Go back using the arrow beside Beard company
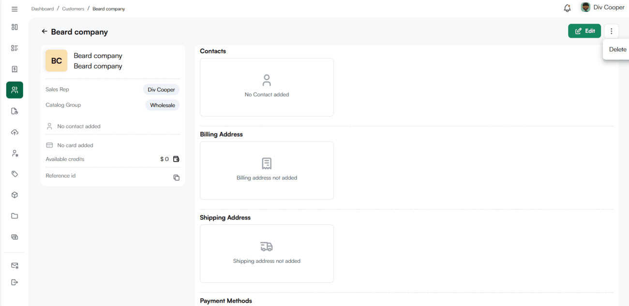This screenshot has height=306, width=629. pyautogui.click(x=45, y=31)
